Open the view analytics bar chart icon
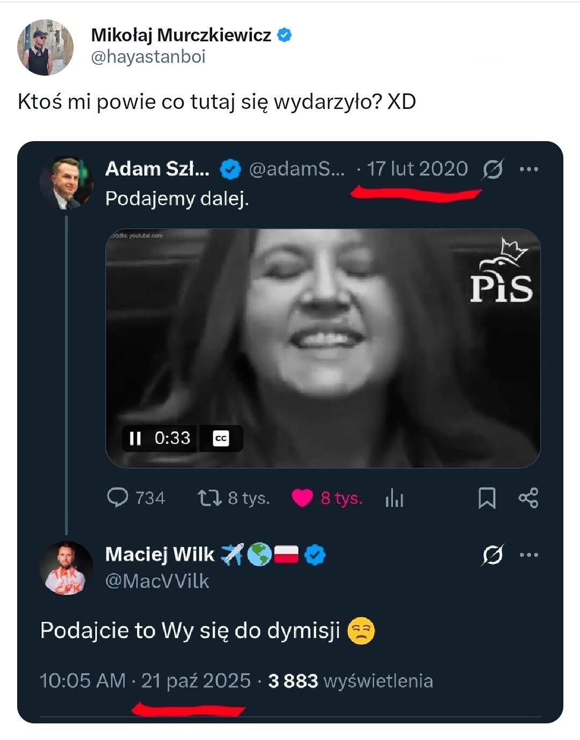580x740 pixels. pos(394,499)
